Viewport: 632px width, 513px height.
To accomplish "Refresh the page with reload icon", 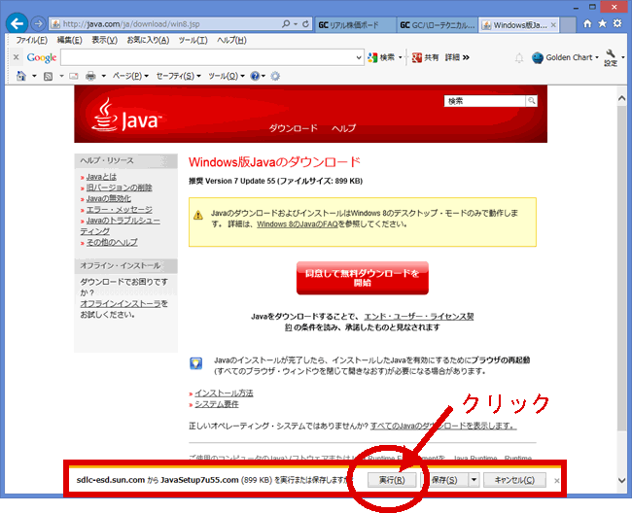I will point(306,24).
